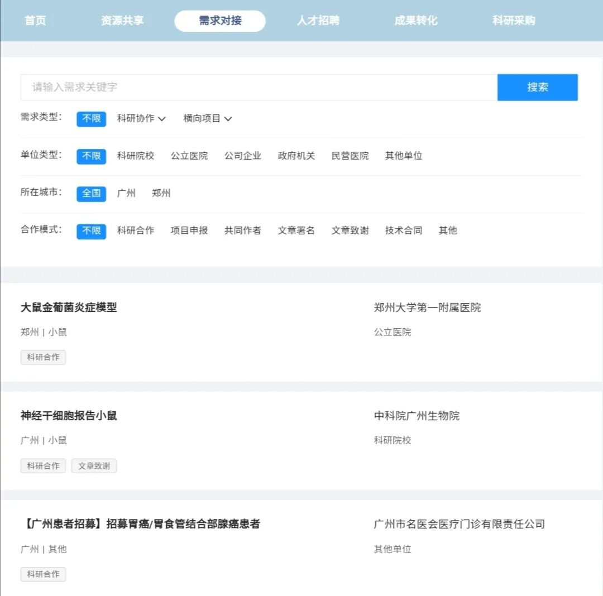This screenshot has height=596, width=603.
Task: Select 政府机关 in unit type filters
Action: (x=296, y=156)
